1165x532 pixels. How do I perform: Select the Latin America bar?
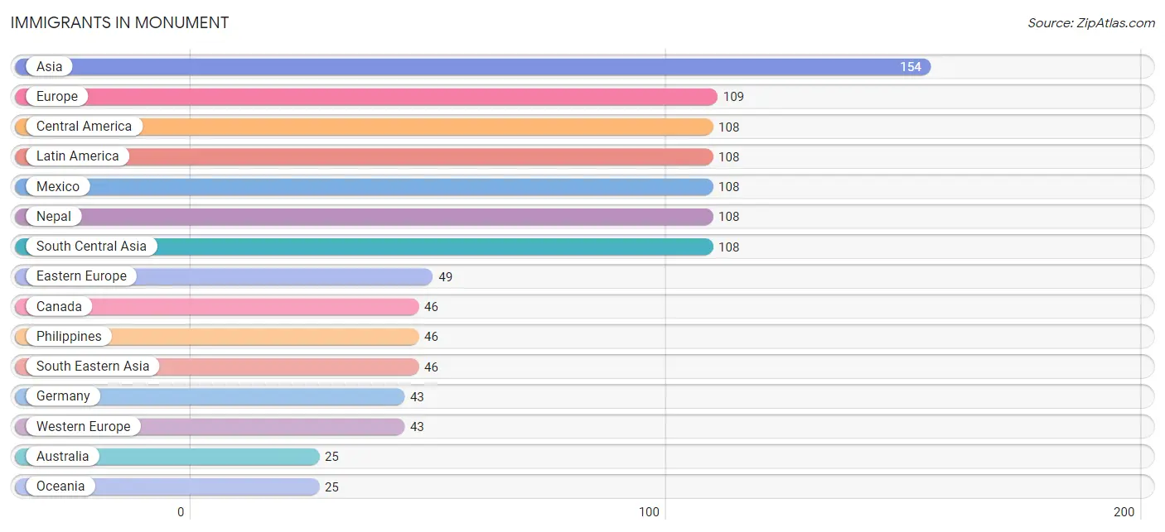point(364,156)
